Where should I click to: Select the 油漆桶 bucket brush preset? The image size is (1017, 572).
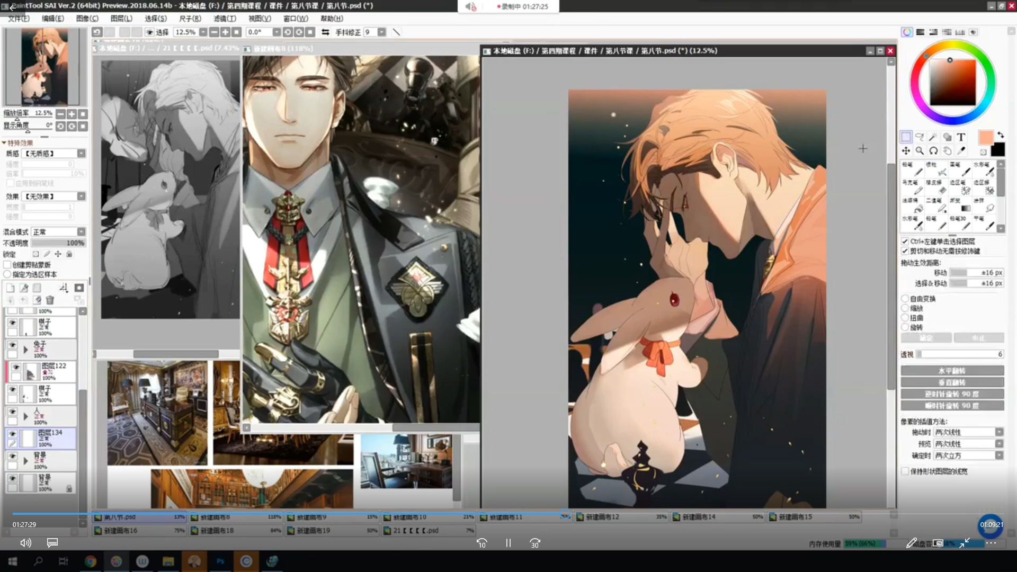pos(913,205)
